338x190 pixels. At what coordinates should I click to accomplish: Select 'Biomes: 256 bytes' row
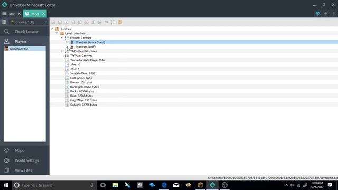194,82
